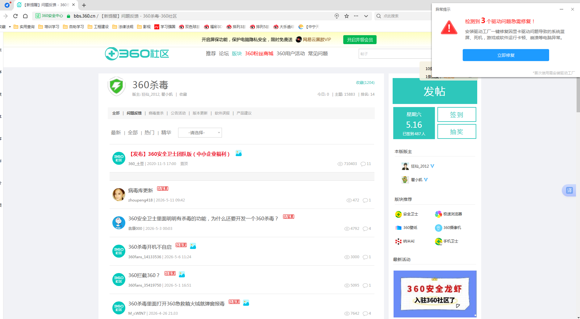Click the image icon beside 360安全卫士团队版 post
Image resolution: width=580 pixels, height=319 pixels.
[x=239, y=153]
